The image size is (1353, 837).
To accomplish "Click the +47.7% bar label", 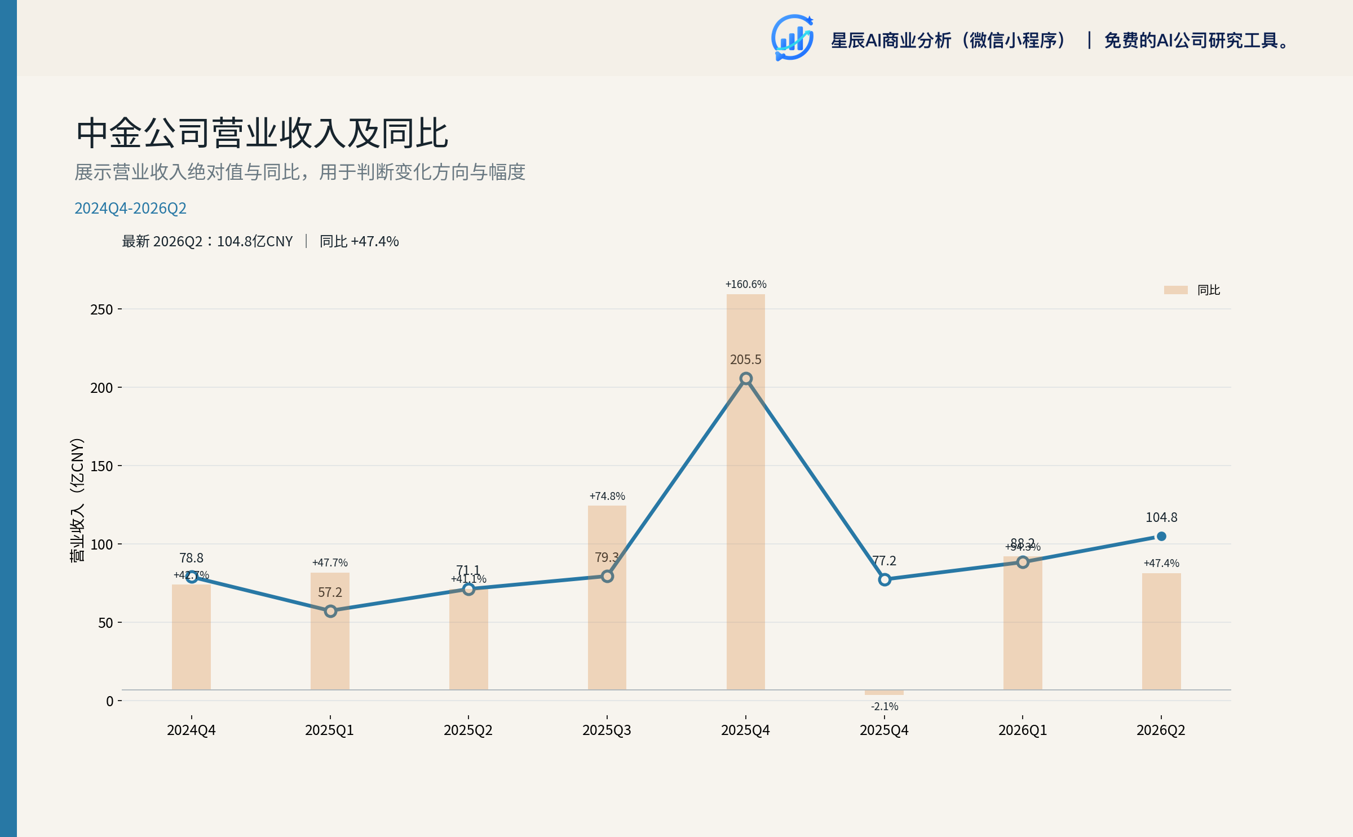I will pos(330,563).
